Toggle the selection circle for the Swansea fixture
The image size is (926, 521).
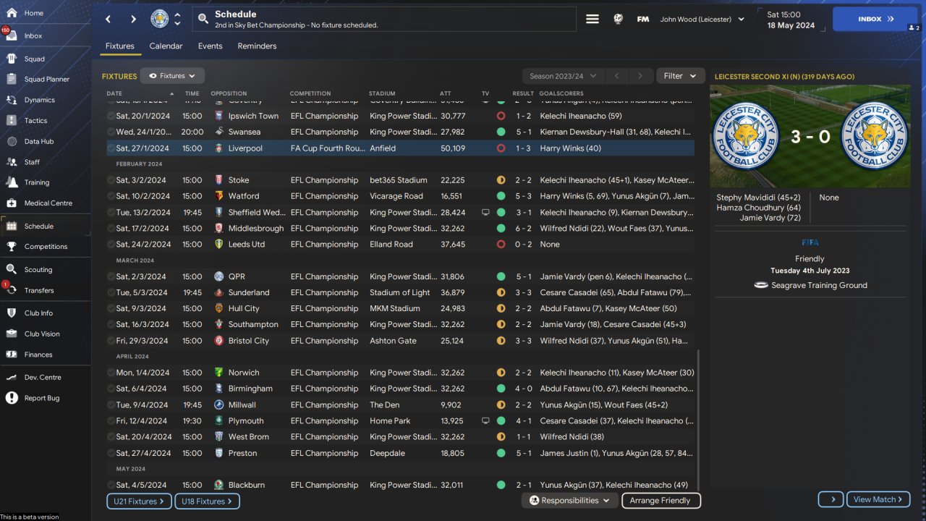[111, 132]
